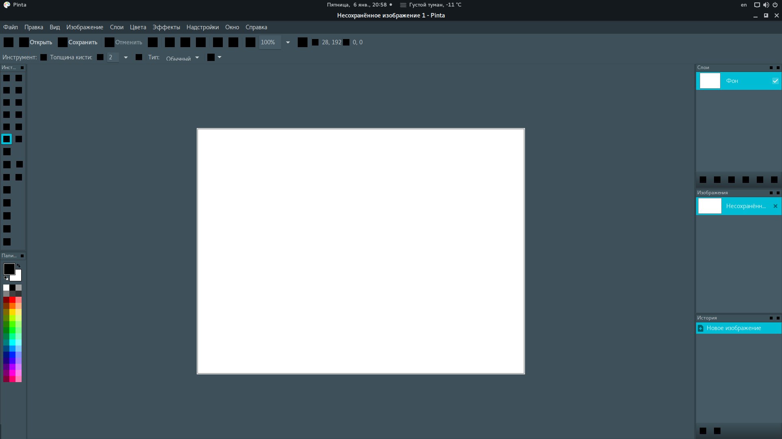Click the Несохранённ... image thumbnail
The width and height of the screenshot is (782, 439).
coord(710,206)
